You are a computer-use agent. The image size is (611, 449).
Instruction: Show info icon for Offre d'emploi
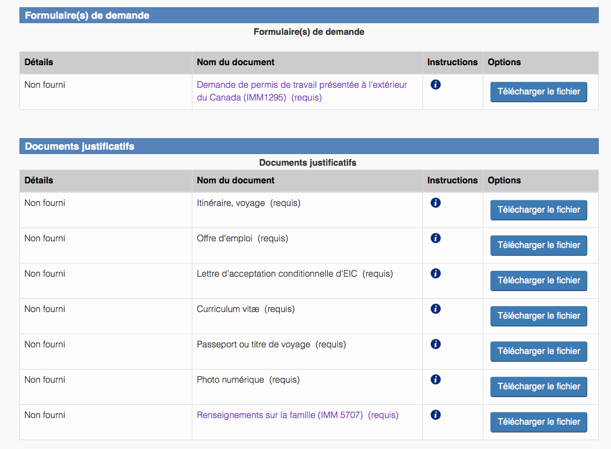point(435,238)
